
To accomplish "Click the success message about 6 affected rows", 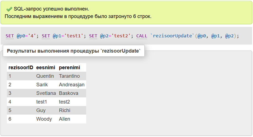I will point(78,16).
